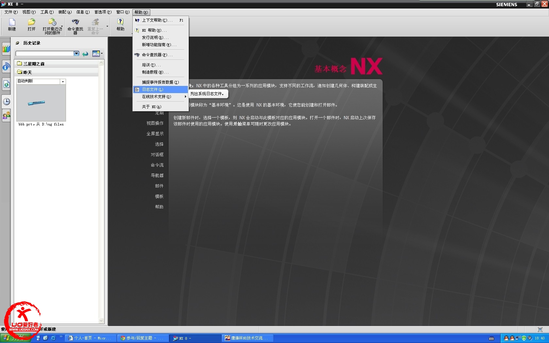Select 日志文件 in the help menu
The width and height of the screenshot is (549, 343).
pyautogui.click(x=160, y=90)
